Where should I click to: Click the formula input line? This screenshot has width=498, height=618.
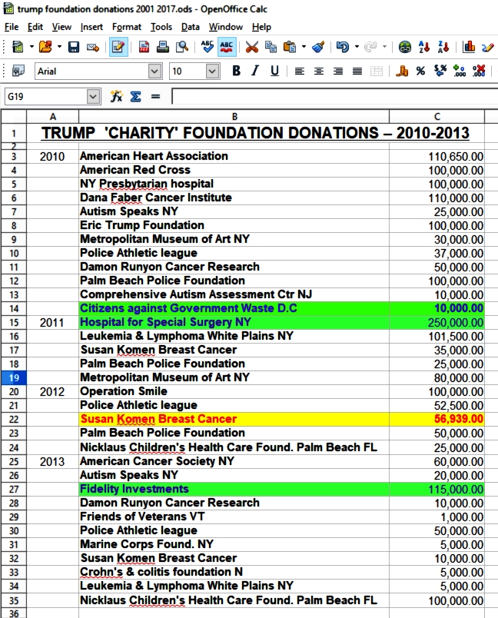click(x=335, y=97)
